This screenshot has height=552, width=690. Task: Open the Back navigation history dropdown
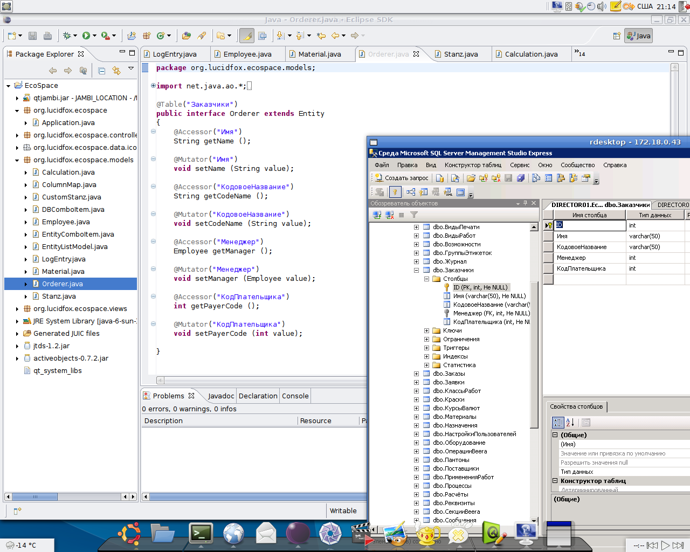tap(344, 36)
